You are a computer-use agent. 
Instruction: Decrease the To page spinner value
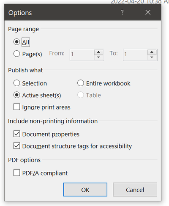click(x=152, y=57)
